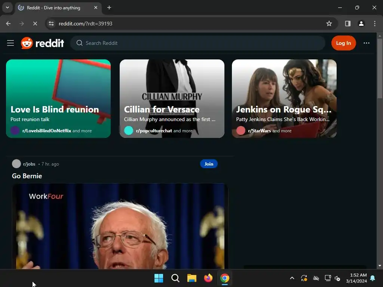The image size is (383, 287).
Task: Open the network display tray icon
Action: [x=328, y=278]
